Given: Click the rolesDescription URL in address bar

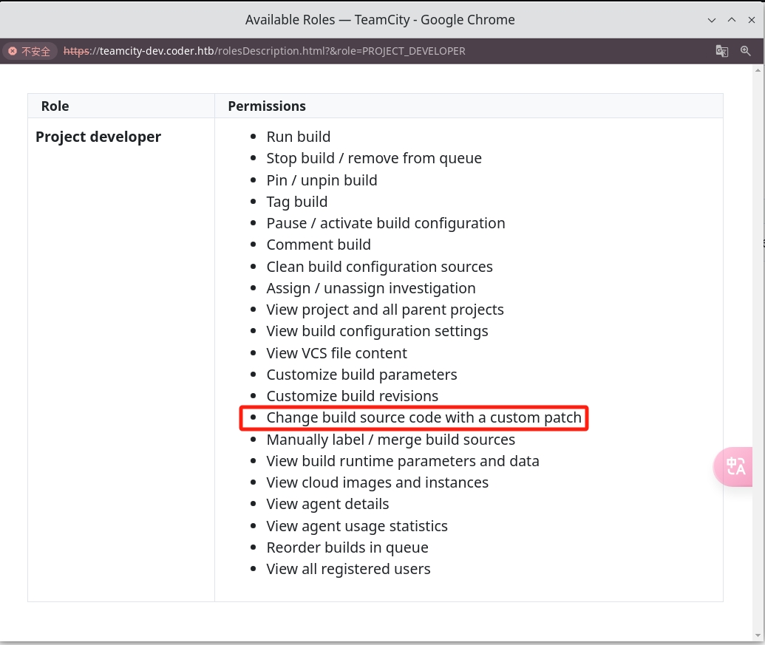Looking at the screenshot, I should pyautogui.click(x=264, y=51).
